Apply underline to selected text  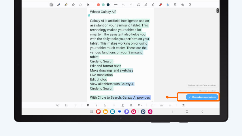pyautogui.click(x=105, y=105)
